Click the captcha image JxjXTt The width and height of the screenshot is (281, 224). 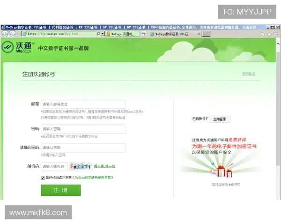click(x=81, y=167)
